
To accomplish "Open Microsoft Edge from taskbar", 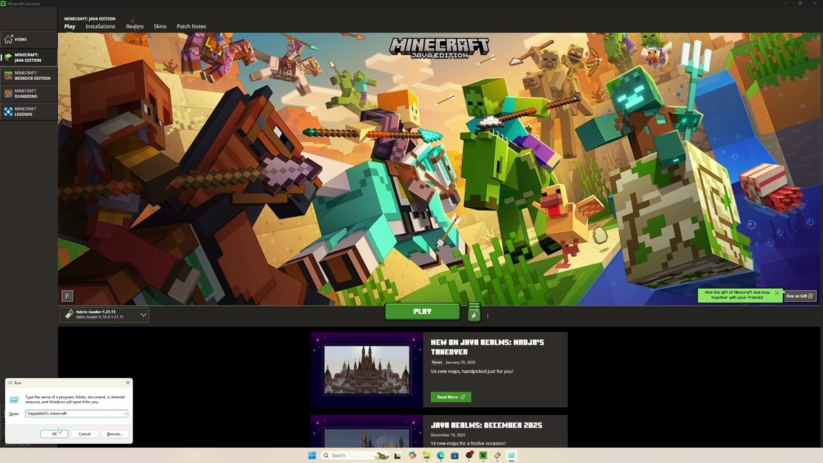I will [440, 455].
